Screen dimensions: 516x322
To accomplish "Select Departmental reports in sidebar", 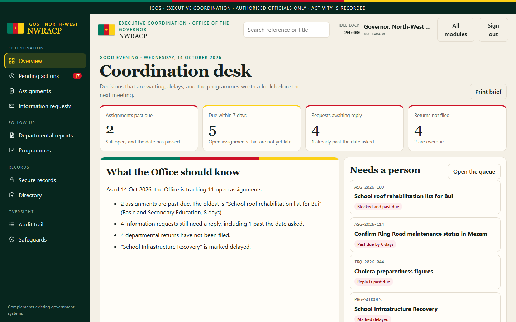I will pos(45,135).
